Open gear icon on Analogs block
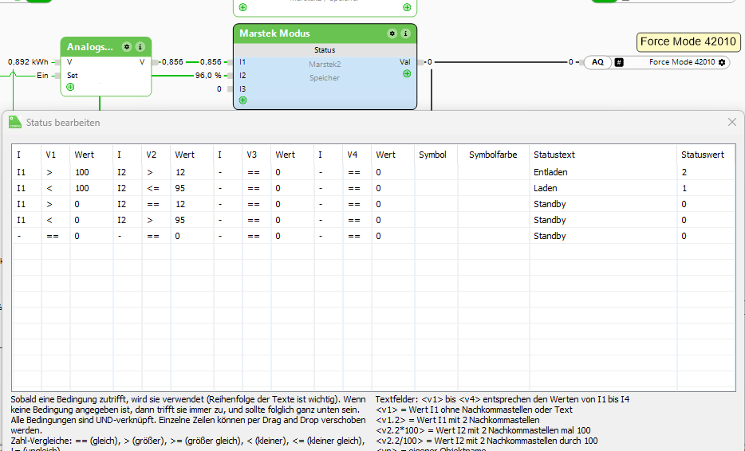This screenshot has width=745, height=451. [127, 47]
